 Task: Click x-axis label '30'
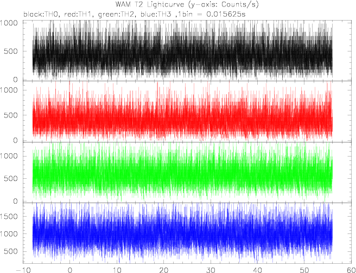pos(211,270)
